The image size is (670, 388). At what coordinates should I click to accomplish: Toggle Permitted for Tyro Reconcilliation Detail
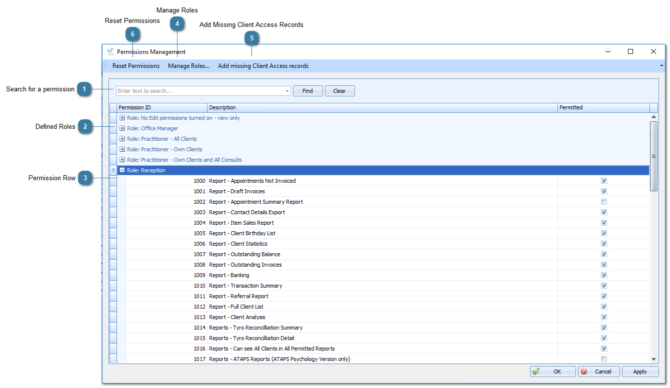coord(604,338)
